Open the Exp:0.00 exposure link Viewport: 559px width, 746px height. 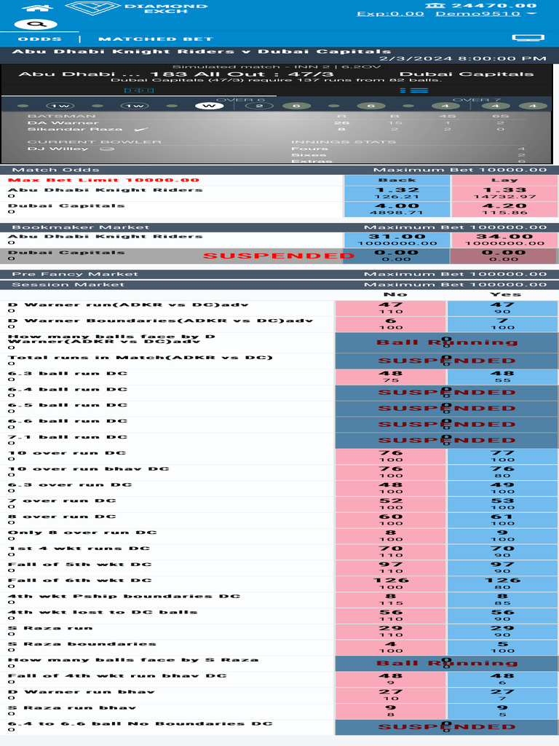tap(390, 13)
